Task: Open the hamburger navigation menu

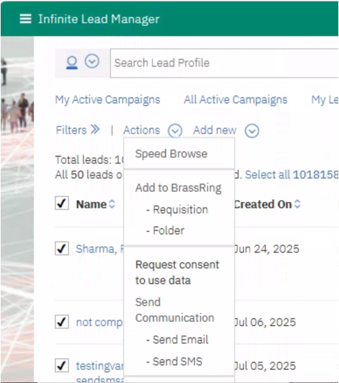Action: [x=25, y=19]
